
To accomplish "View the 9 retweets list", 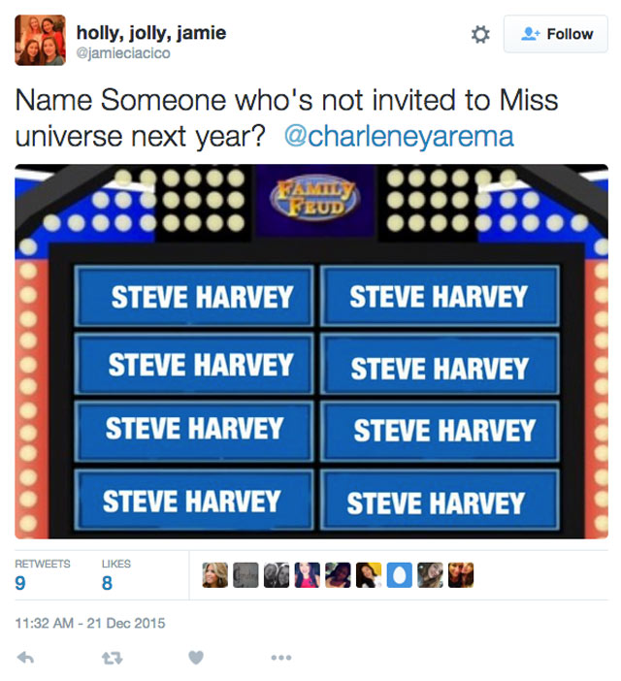I will [x=42, y=575].
